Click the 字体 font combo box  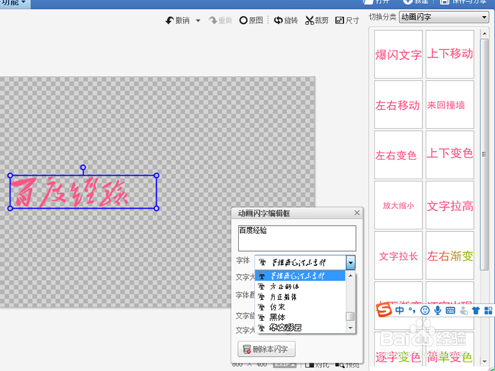click(305, 262)
